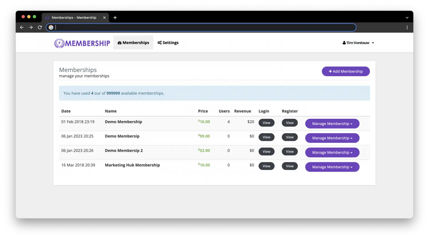Click the Google icon in address bar
Image resolution: width=429 pixels, height=239 pixels.
(x=51, y=27)
